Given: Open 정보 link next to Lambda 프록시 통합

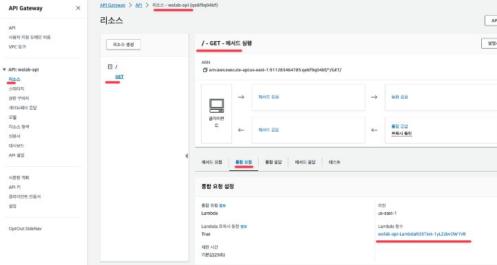Looking at the screenshot, I should [244, 227].
